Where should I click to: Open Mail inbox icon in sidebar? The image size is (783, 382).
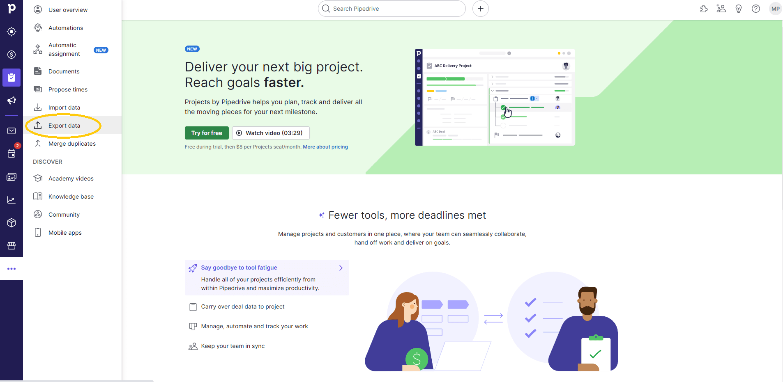pos(12,131)
